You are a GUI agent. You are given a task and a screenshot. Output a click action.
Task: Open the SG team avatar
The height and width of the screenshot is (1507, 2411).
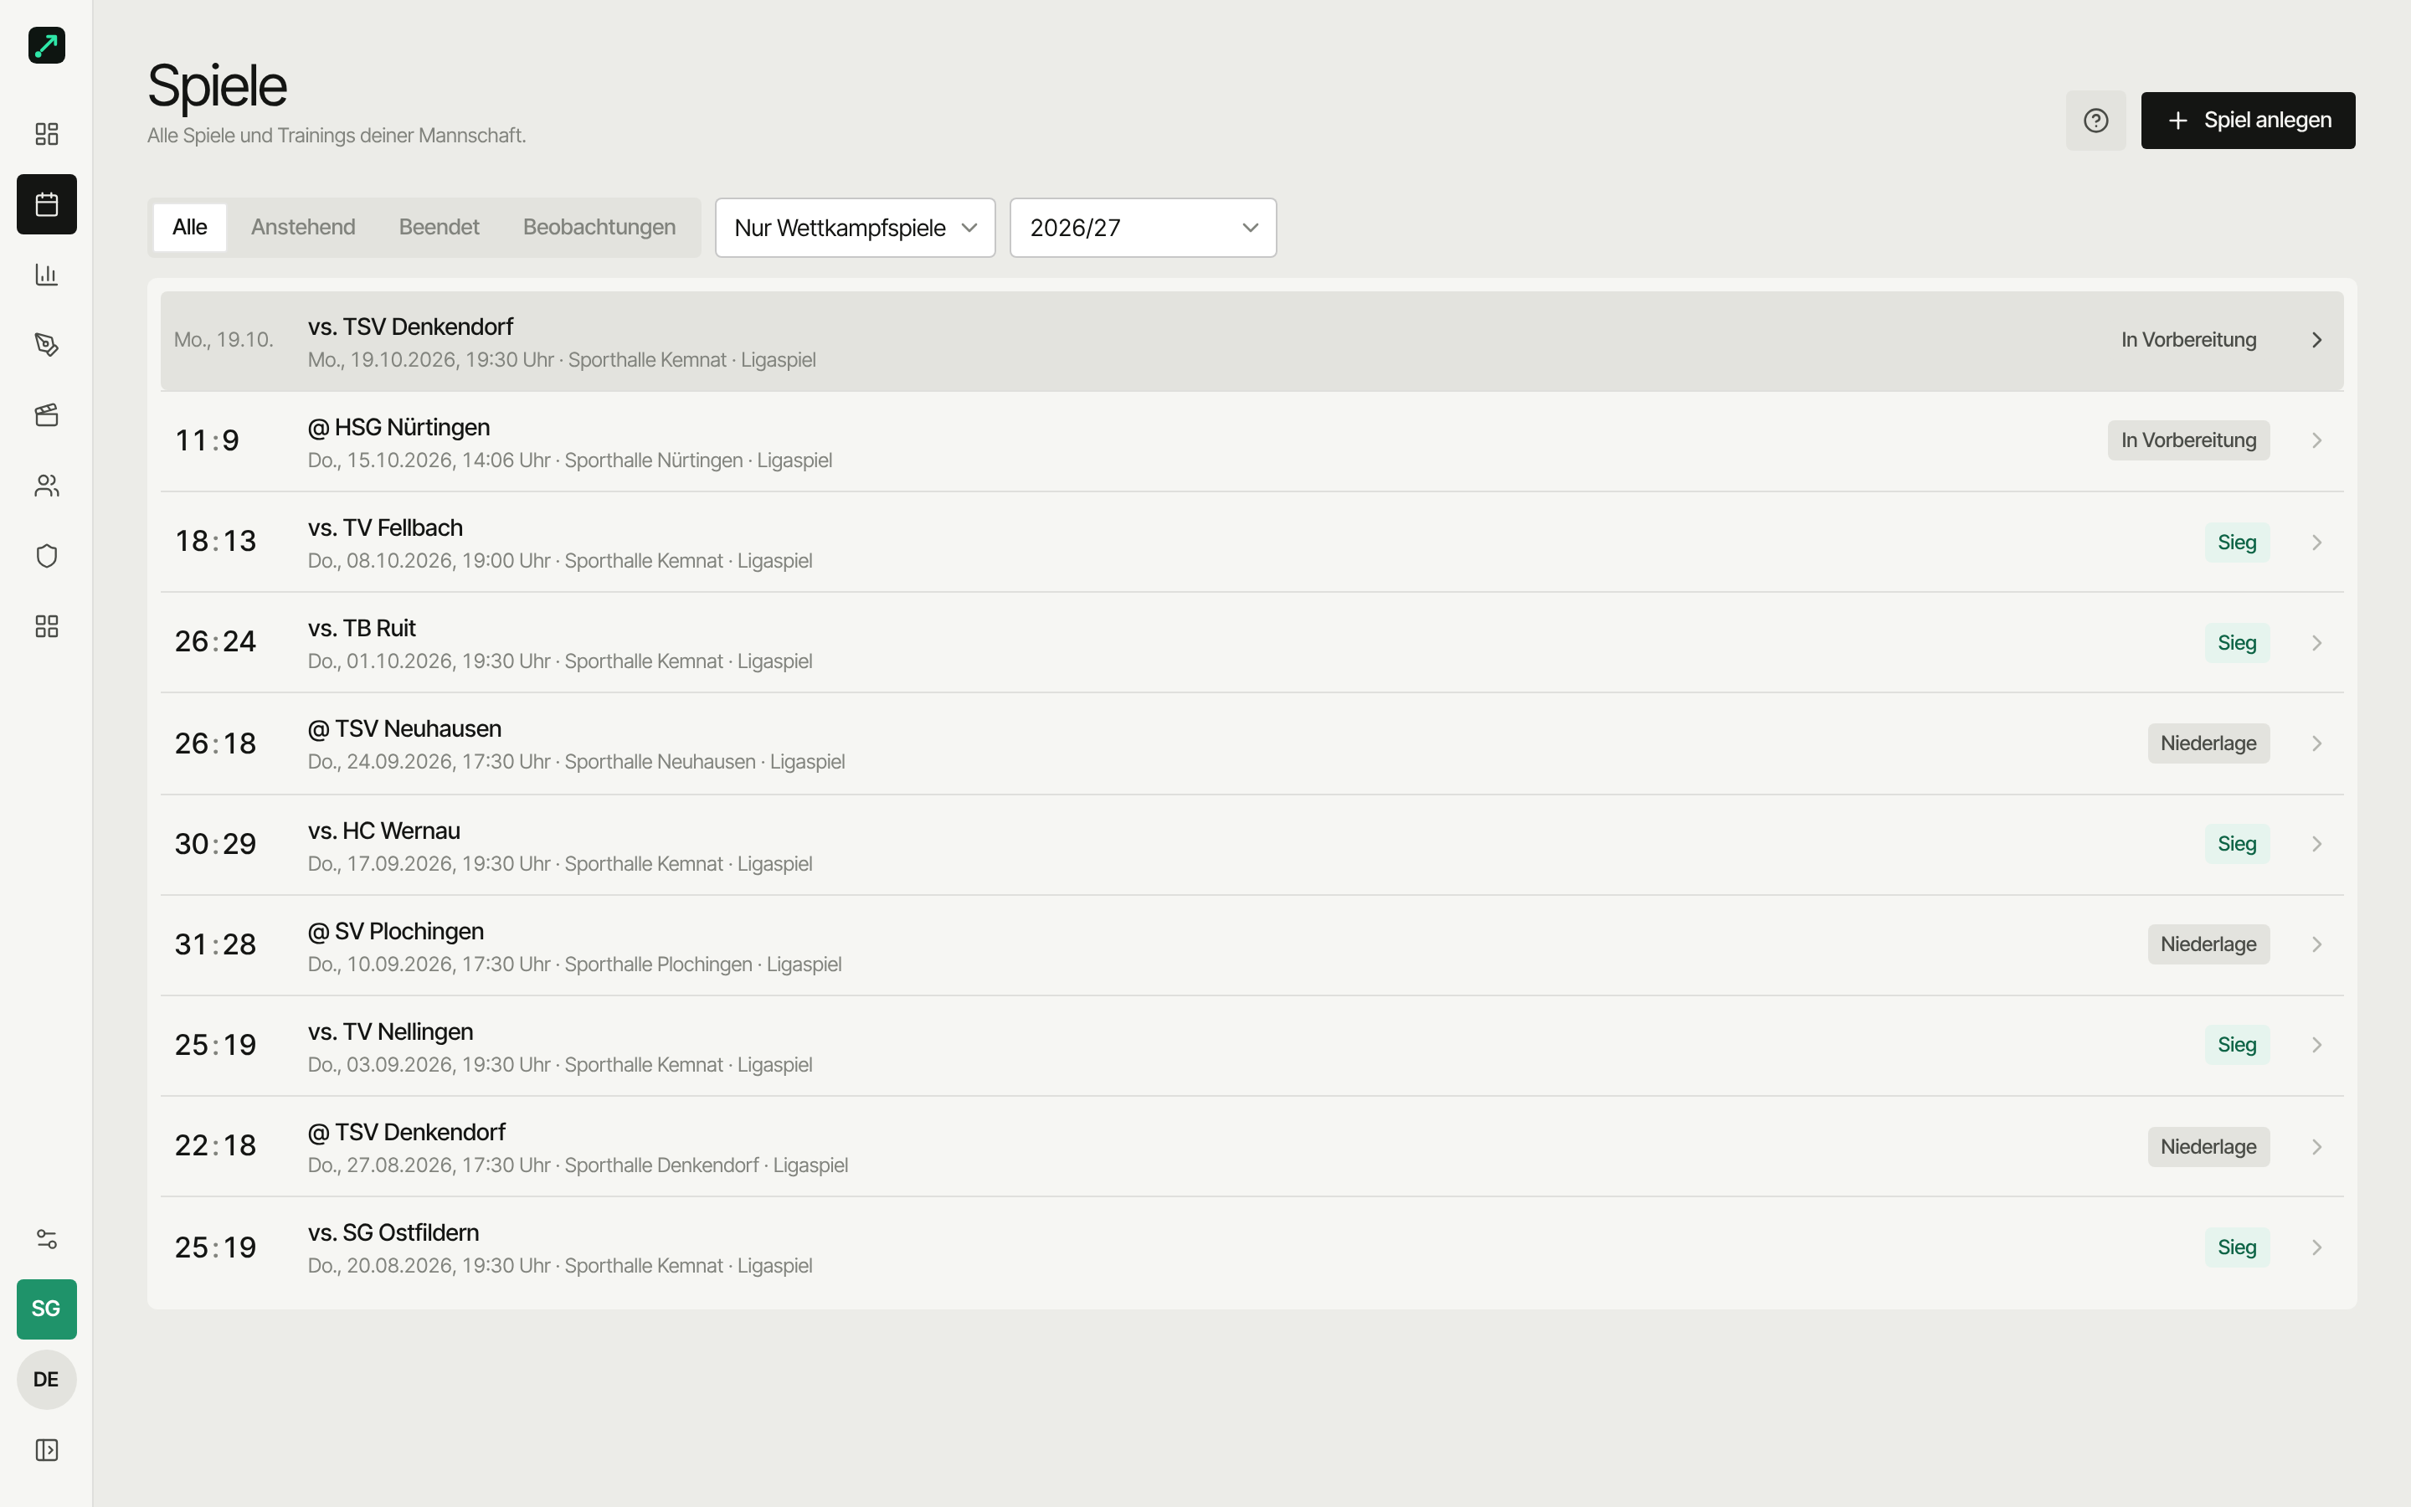(47, 1309)
